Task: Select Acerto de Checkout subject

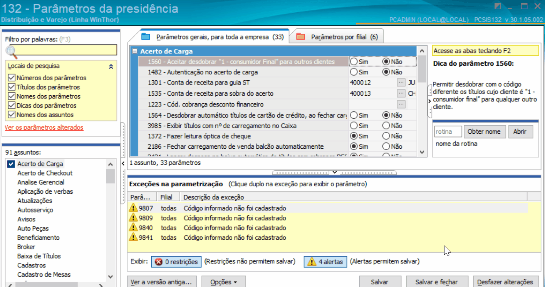Action: click(x=45, y=173)
